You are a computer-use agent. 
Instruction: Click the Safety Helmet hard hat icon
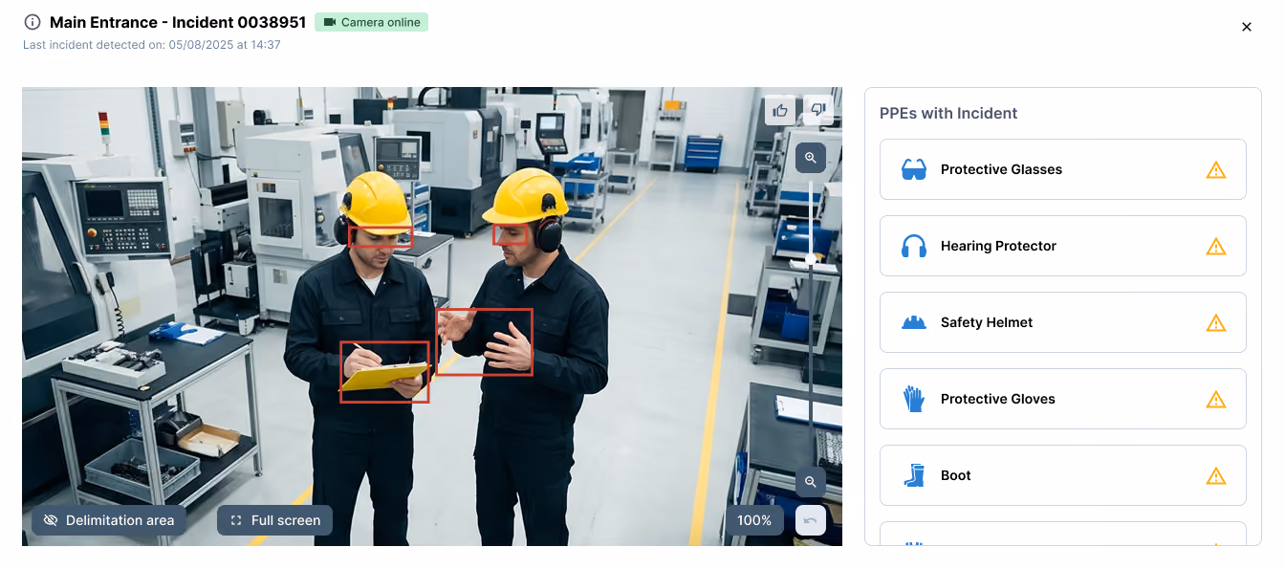pyautogui.click(x=914, y=322)
